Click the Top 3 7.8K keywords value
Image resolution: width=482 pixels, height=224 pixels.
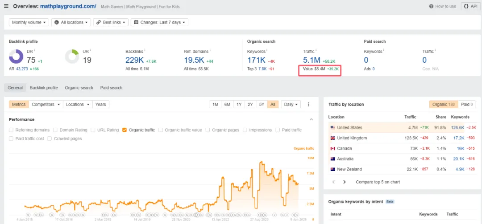click(262, 69)
